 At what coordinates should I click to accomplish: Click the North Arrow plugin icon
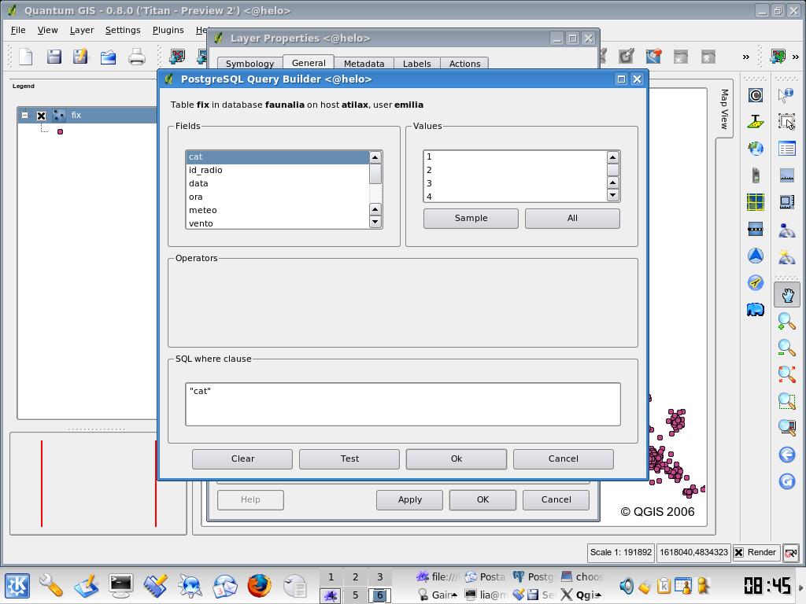[755, 256]
